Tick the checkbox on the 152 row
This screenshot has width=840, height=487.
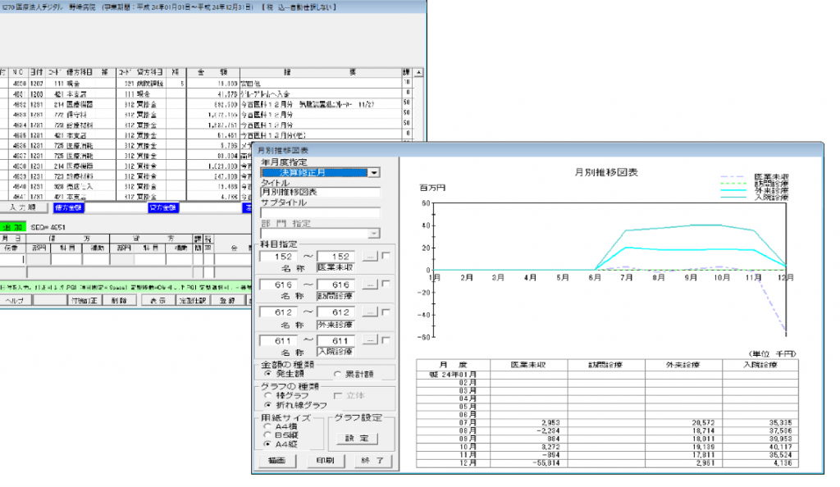pos(386,256)
